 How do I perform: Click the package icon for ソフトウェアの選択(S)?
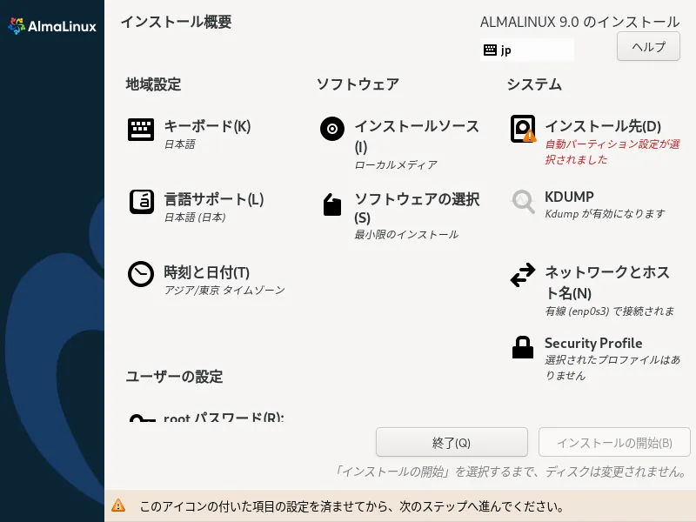pos(332,204)
